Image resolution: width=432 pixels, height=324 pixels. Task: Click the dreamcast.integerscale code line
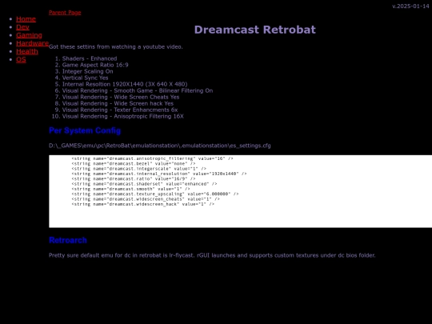click(139, 169)
